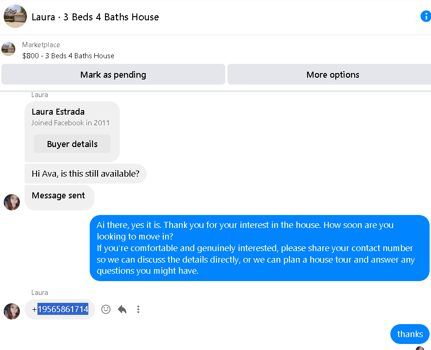The height and width of the screenshot is (350, 431).
Task: Click Laura's avatar beside phone number
Action: [x=12, y=311]
